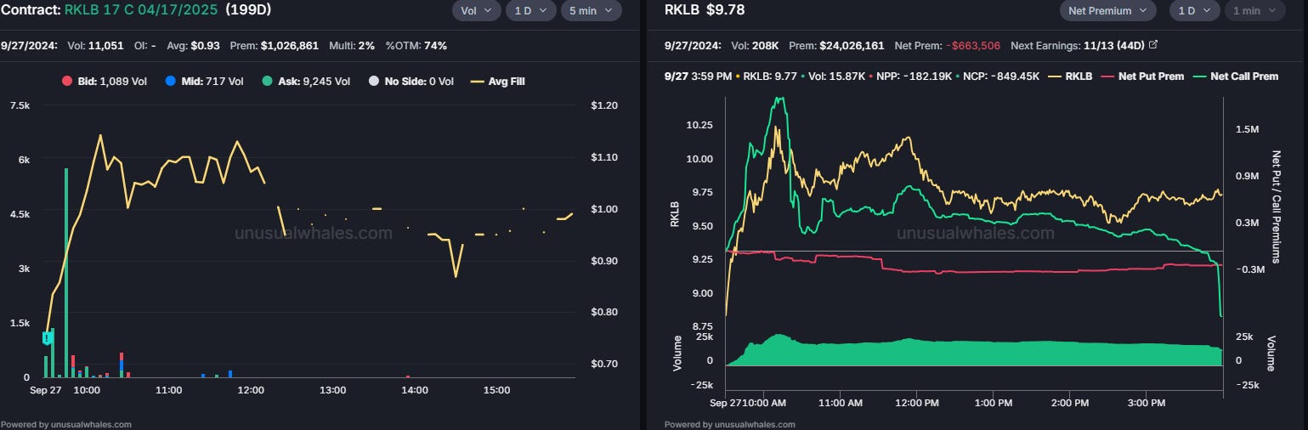Click the 9/27/2024 date in contract header

[29, 45]
